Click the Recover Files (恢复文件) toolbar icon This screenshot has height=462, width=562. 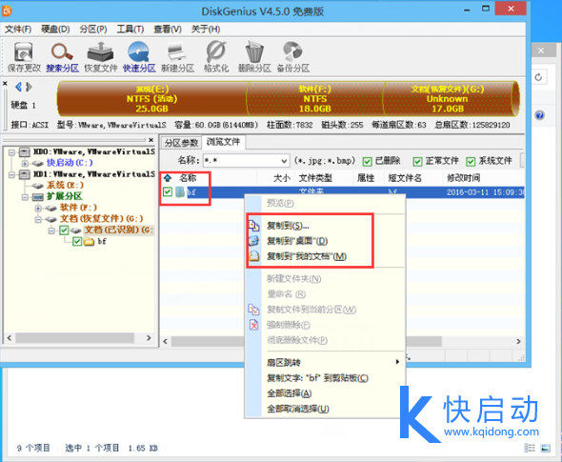(x=100, y=52)
